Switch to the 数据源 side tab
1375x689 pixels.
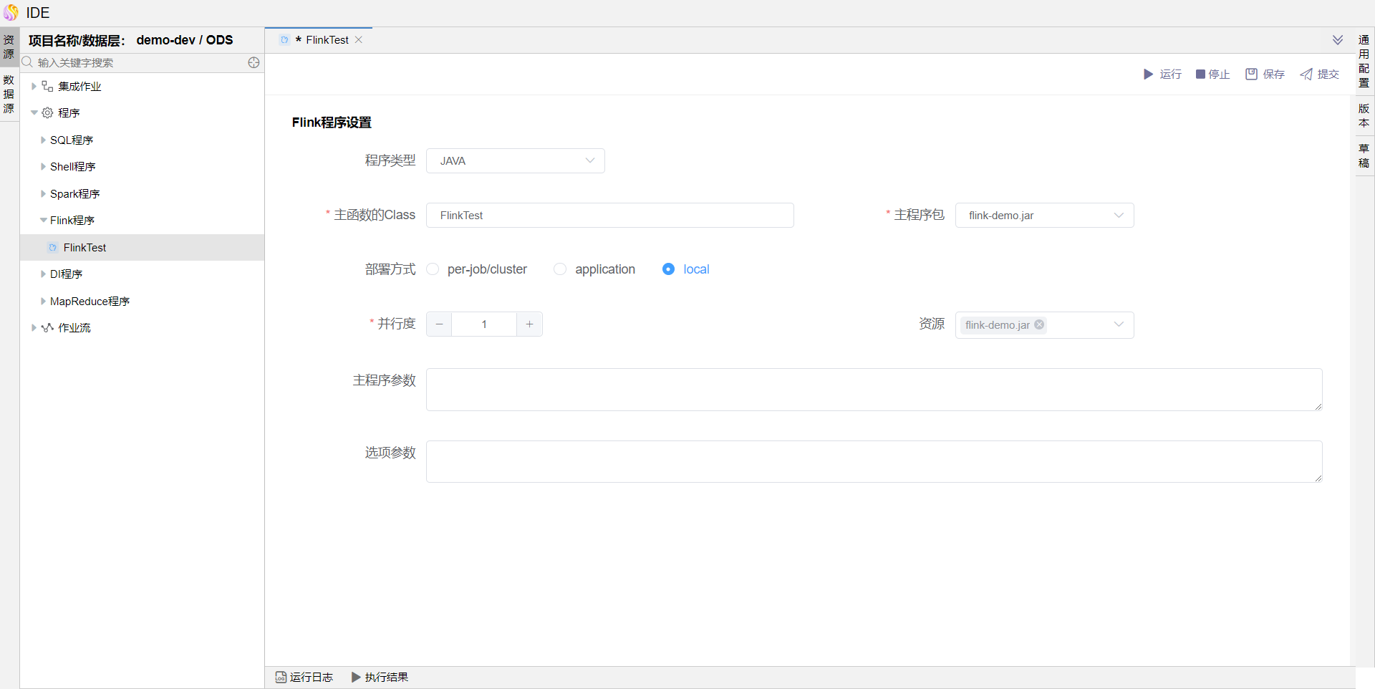[9, 95]
